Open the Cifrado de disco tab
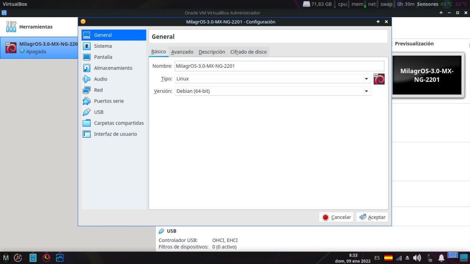Screen dimensions: 470x264 (248, 52)
